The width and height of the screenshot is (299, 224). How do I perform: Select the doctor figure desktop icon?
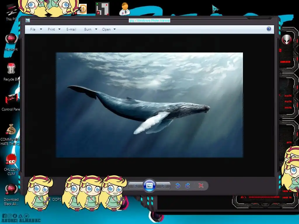click(x=124, y=9)
